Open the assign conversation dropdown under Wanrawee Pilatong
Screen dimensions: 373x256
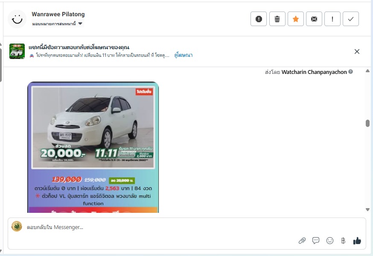[57, 24]
